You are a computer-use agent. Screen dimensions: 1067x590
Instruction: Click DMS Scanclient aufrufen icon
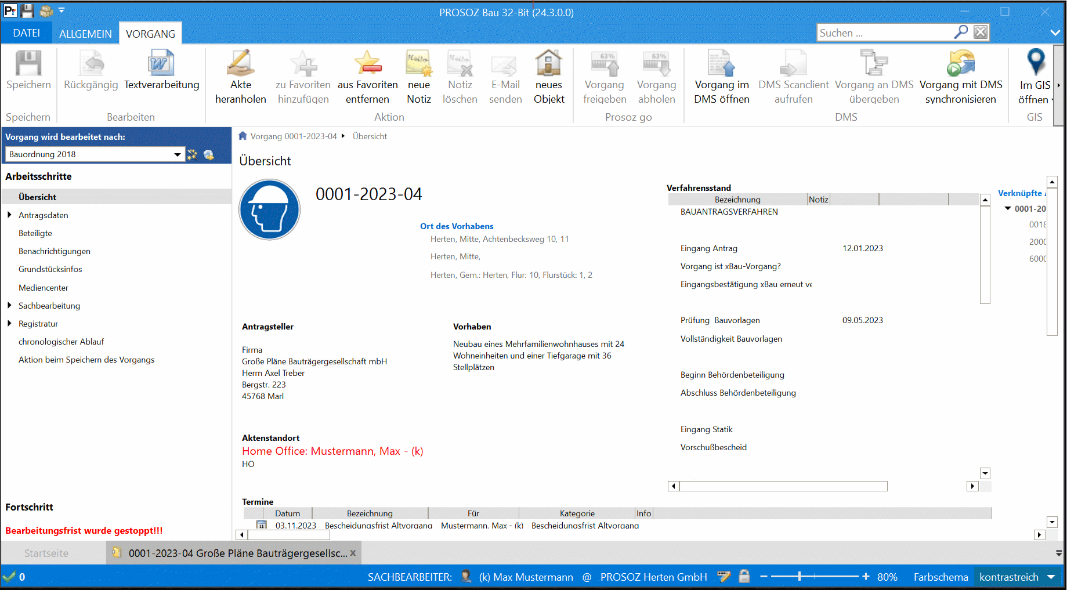794,64
